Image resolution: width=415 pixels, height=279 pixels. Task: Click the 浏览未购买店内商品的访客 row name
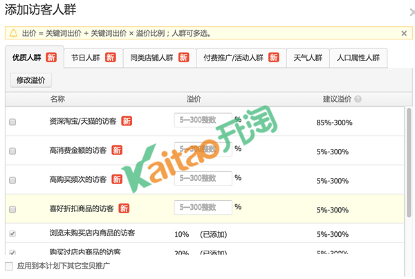(x=92, y=233)
